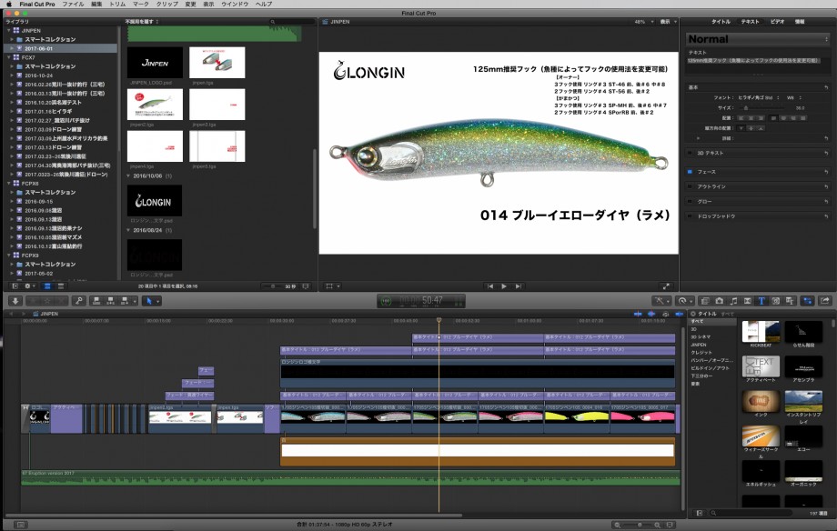Toggle timeline snapping
Viewport: 837px width, 531px height.
click(x=679, y=314)
